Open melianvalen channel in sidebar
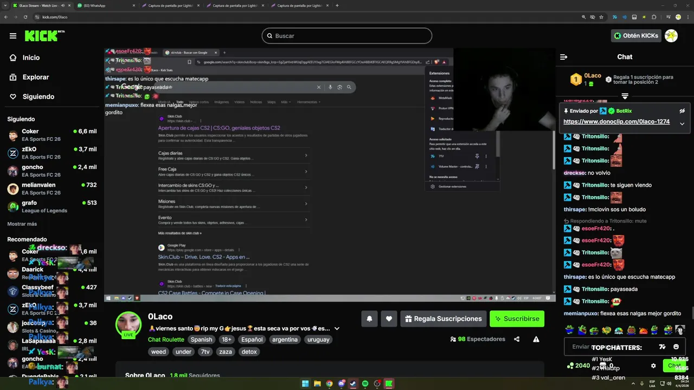The width and height of the screenshot is (694, 390). click(52, 188)
